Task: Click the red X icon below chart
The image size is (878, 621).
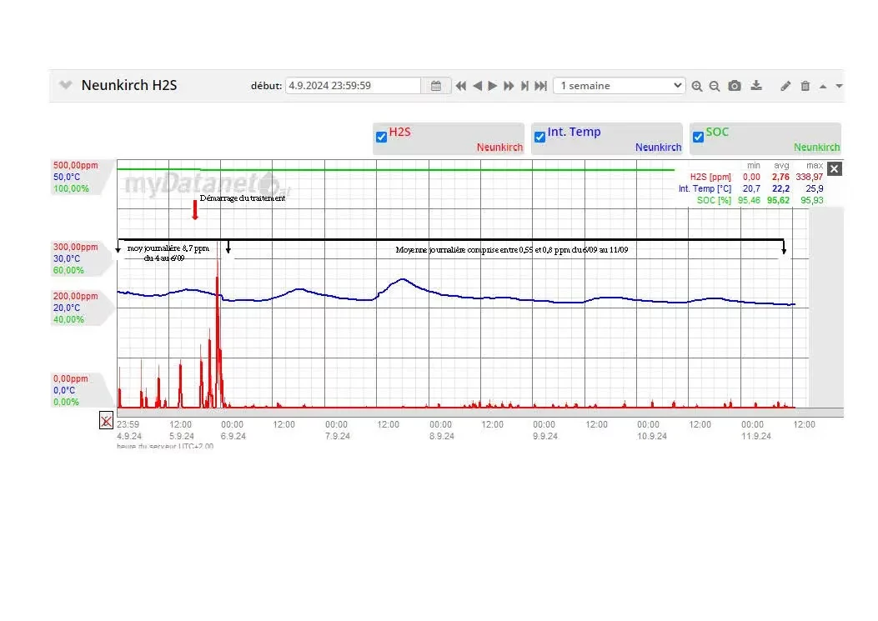Action: click(107, 421)
